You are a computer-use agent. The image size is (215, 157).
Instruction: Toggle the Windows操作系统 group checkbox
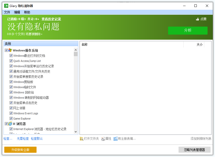point(6,50)
